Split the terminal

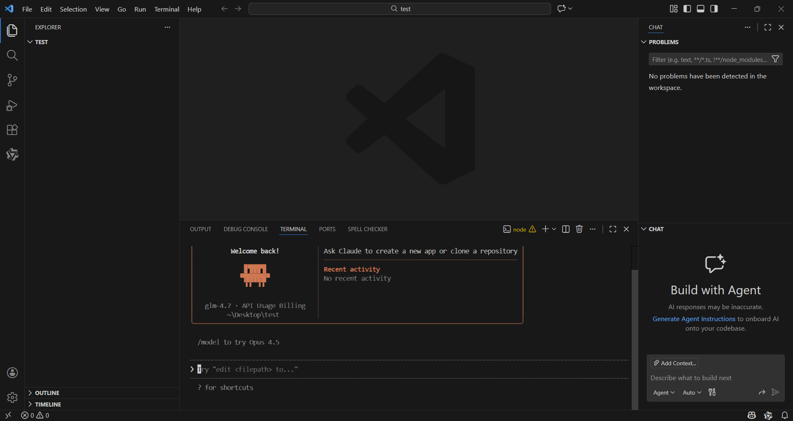pyautogui.click(x=566, y=229)
